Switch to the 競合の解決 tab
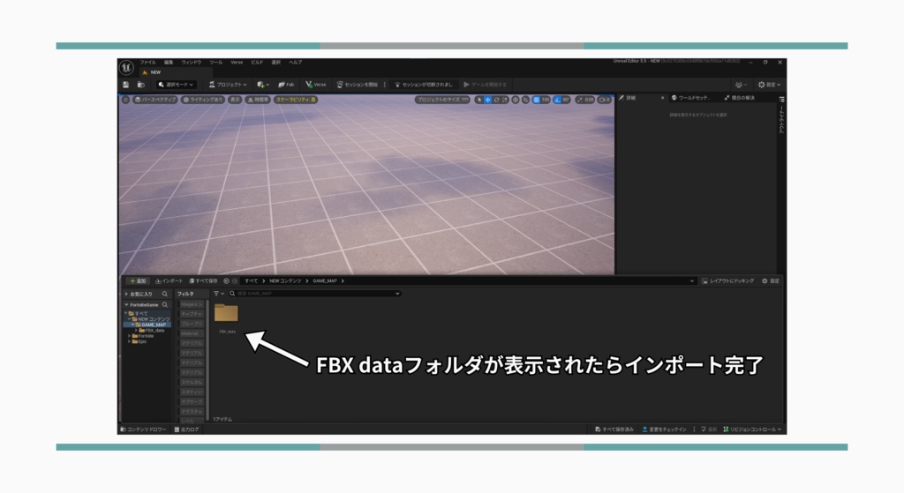The image size is (904, 493). tap(740, 98)
